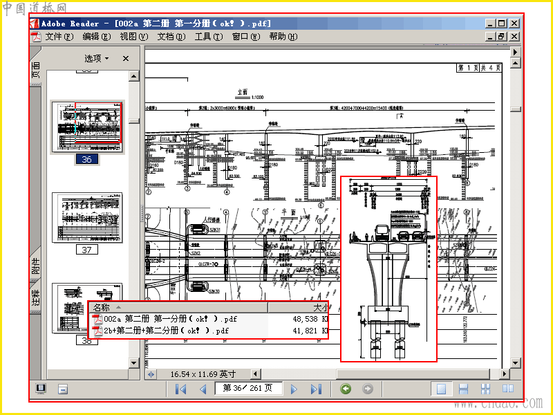Click the document vertical scrollbar thumb

[x=516, y=109]
